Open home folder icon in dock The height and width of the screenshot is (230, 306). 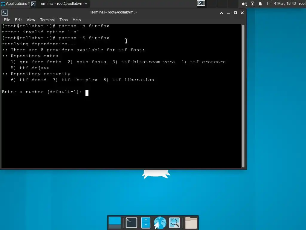(191, 223)
